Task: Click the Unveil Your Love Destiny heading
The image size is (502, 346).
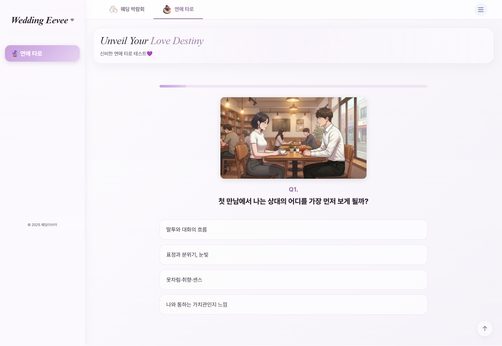Action: (152, 41)
